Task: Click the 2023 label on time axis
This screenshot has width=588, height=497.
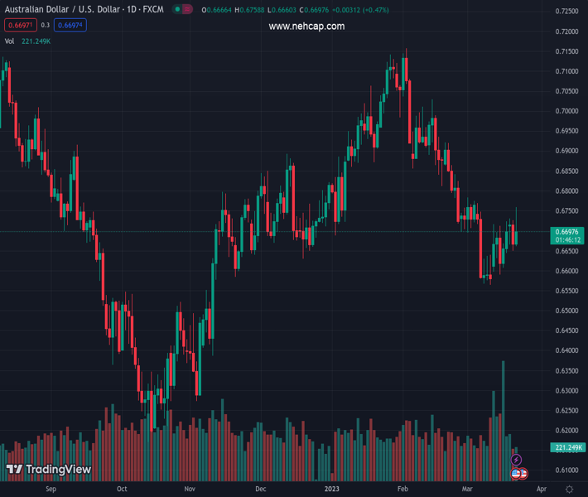Action: 333,490
